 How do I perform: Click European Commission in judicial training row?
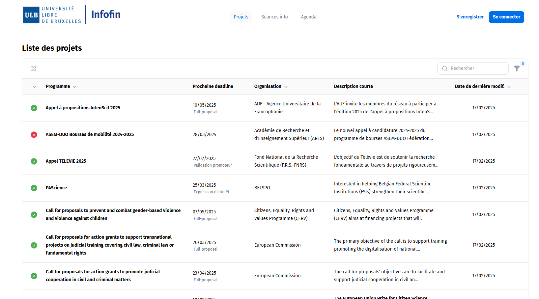click(x=277, y=245)
